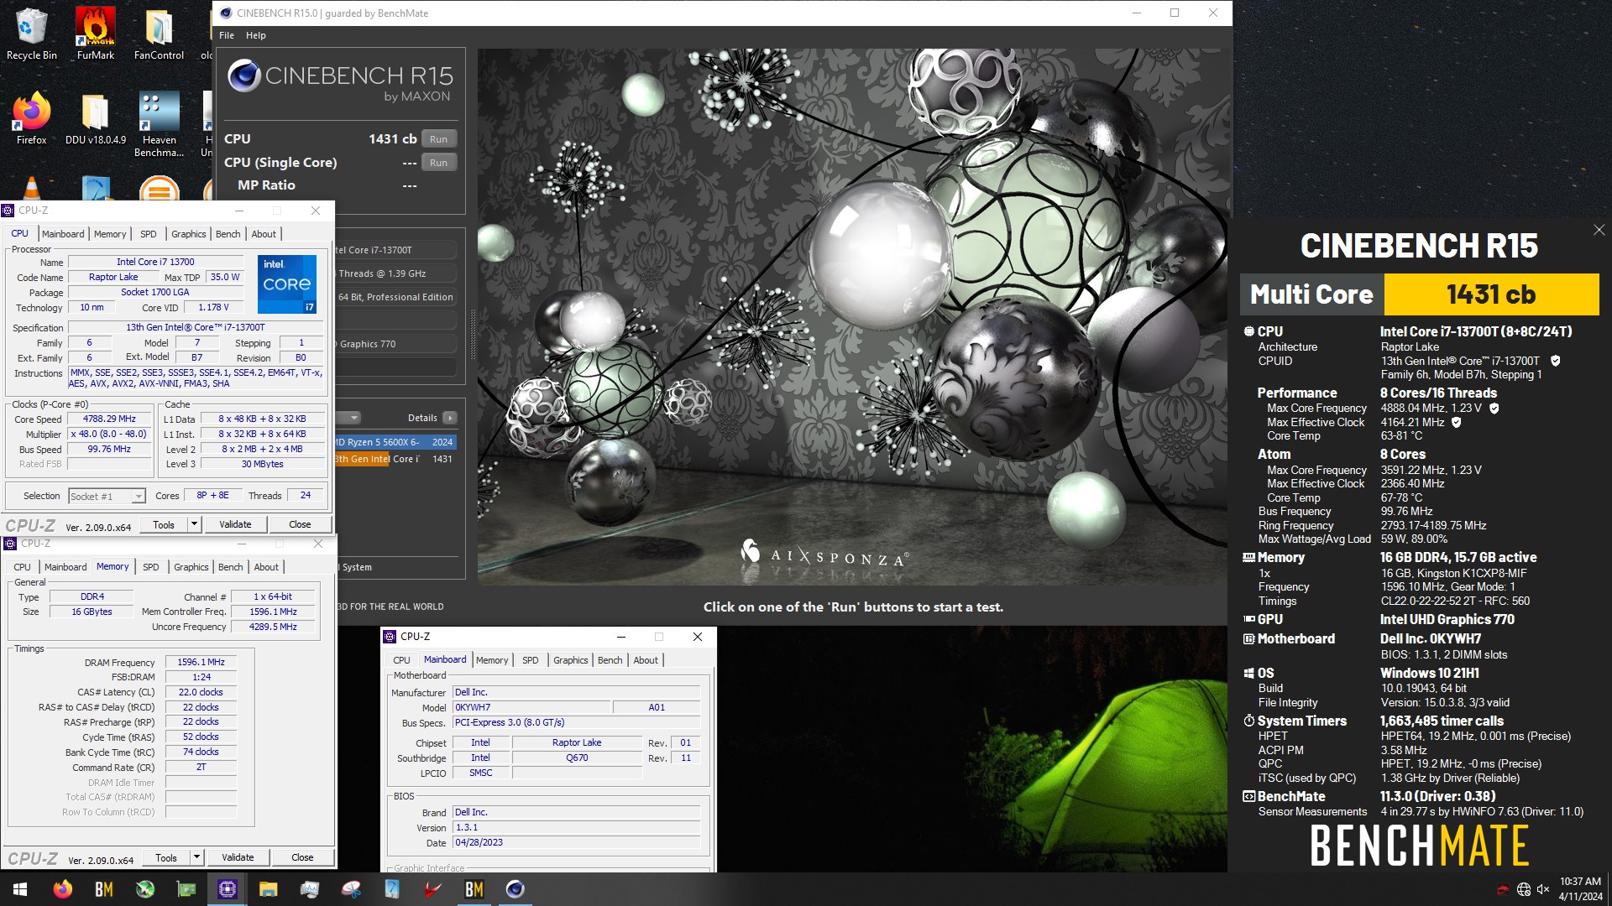
Task: Open Bench tab in the top CPU-Z window
Action: [x=228, y=234]
